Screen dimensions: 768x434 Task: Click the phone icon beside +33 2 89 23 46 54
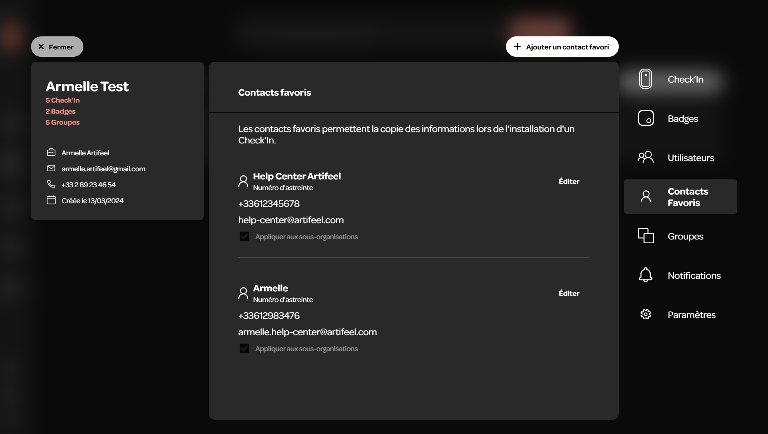pyautogui.click(x=51, y=184)
